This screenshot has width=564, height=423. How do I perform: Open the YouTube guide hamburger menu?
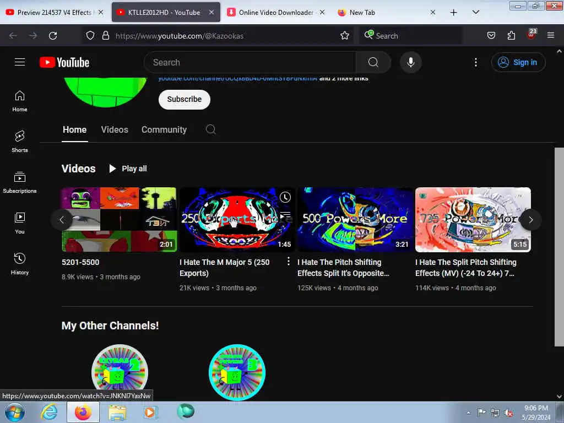pyautogui.click(x=20, y=62)
